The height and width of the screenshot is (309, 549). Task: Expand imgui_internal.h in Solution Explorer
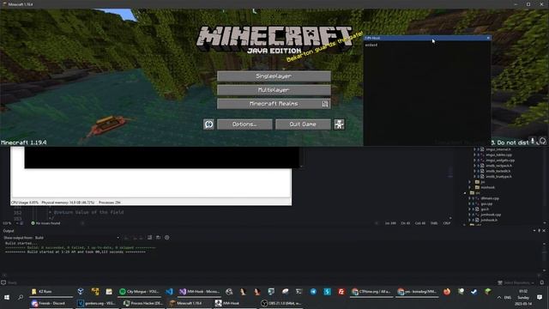pyautogui.click(x=474, y=149)
